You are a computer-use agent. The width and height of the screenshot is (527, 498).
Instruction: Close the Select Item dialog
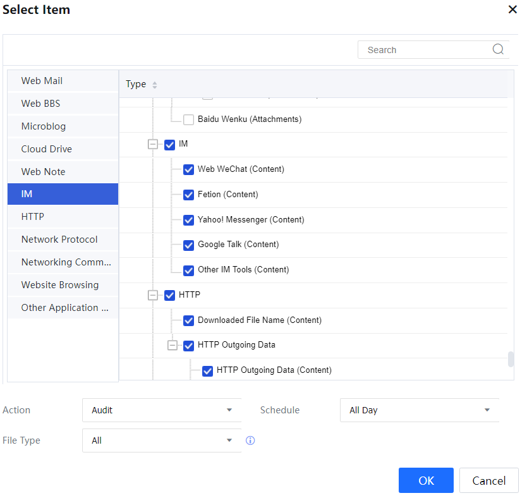tap(512, 9)
